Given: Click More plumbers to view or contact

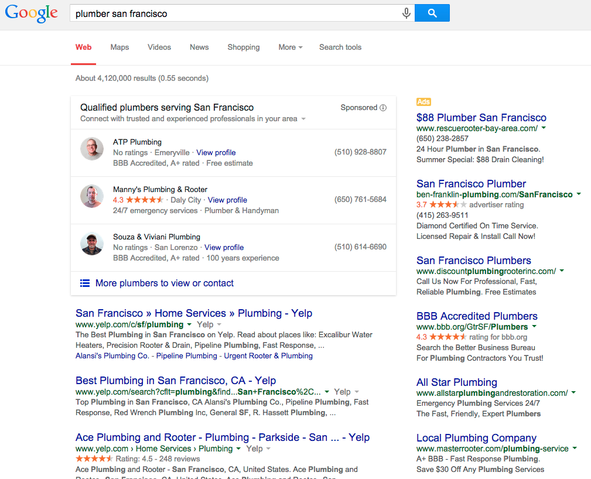Looking at the screenshot, I should pos(165,283).
